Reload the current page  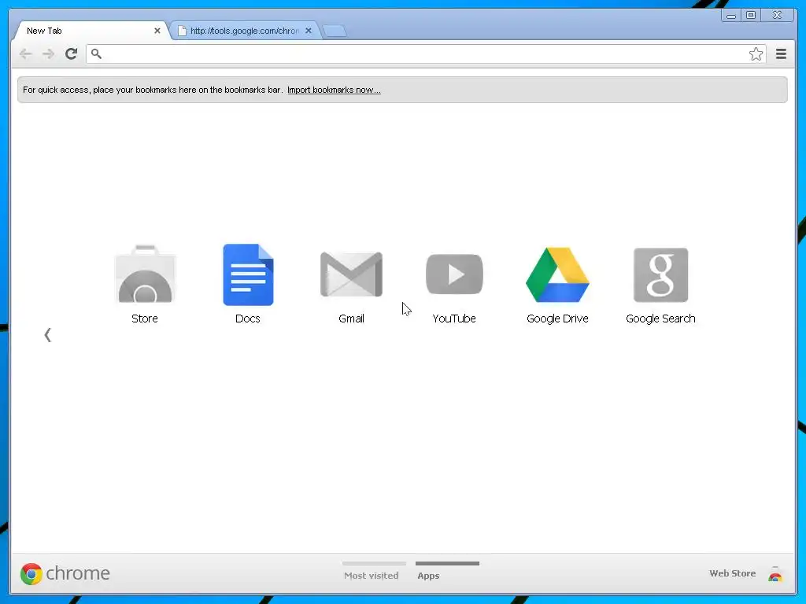pyautogui.click(x=72, y=53)
